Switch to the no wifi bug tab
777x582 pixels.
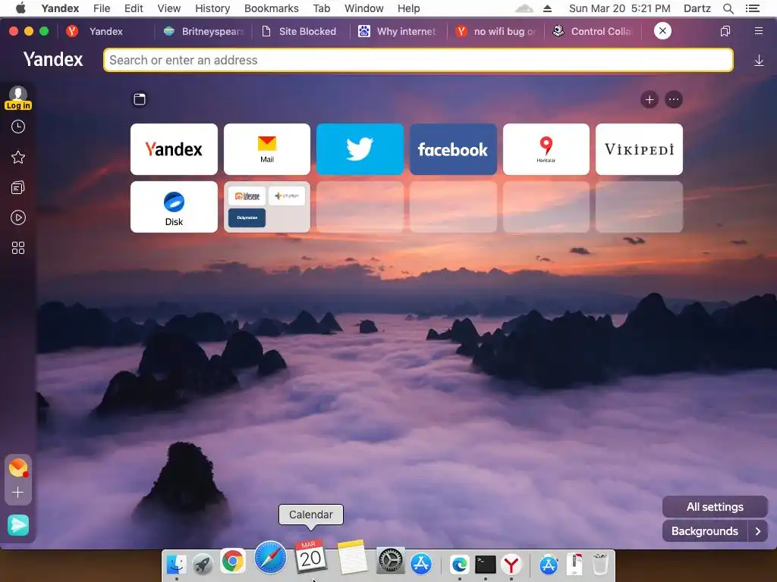pyautogui.click(x=495, y=31)
